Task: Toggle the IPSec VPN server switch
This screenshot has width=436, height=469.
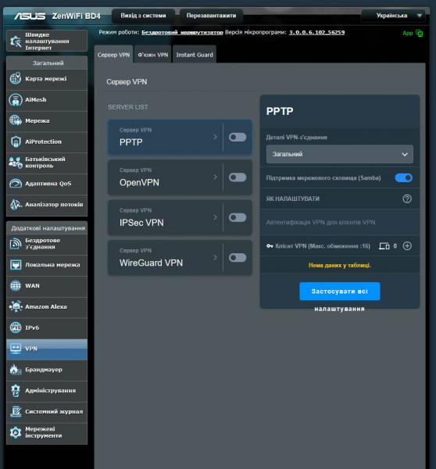Action: [x=238, y=217]
